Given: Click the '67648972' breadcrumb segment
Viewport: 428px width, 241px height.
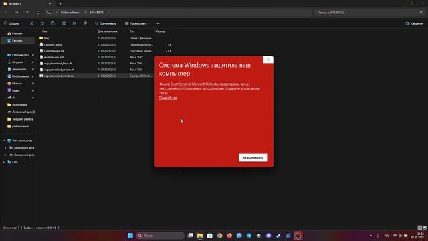Looking at the screenshot, I should pyautogui.click(x=96, y=13).
